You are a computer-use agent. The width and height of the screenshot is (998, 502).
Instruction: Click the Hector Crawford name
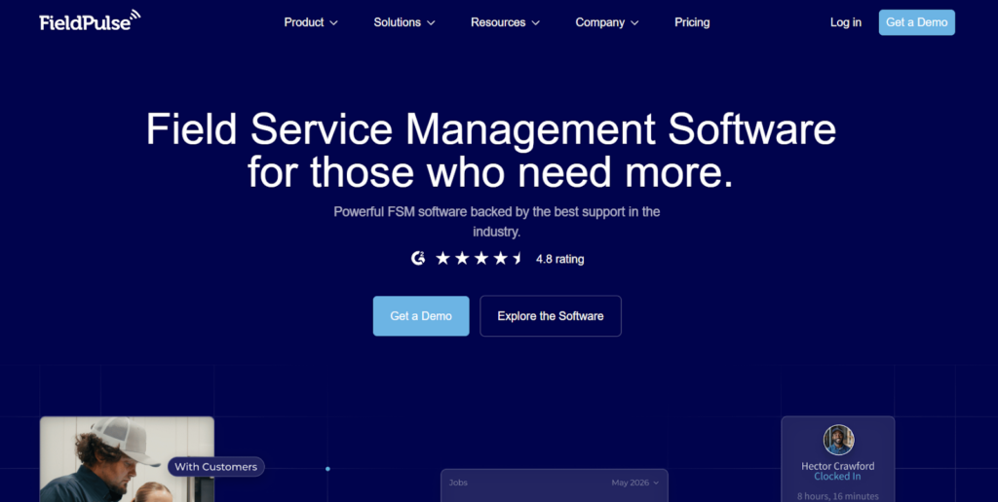point(837,466)
